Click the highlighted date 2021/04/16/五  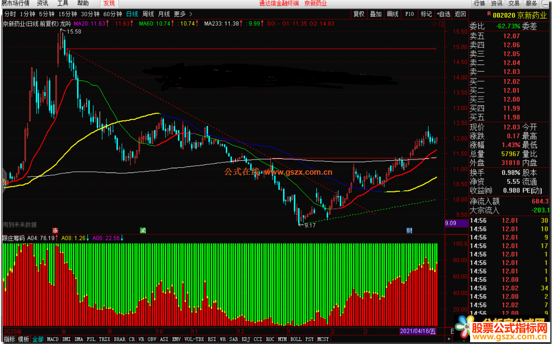tap(418, 331)
